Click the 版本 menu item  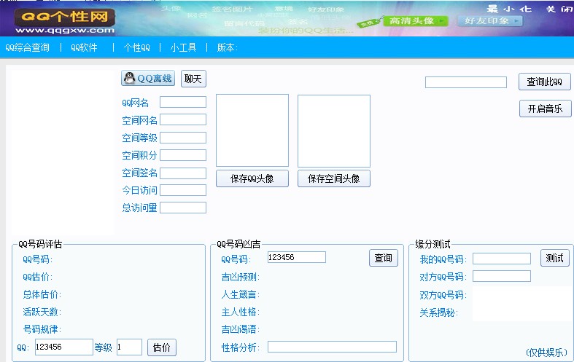pos(228,47)
